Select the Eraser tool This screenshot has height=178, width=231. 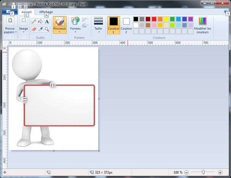[34, 29]
